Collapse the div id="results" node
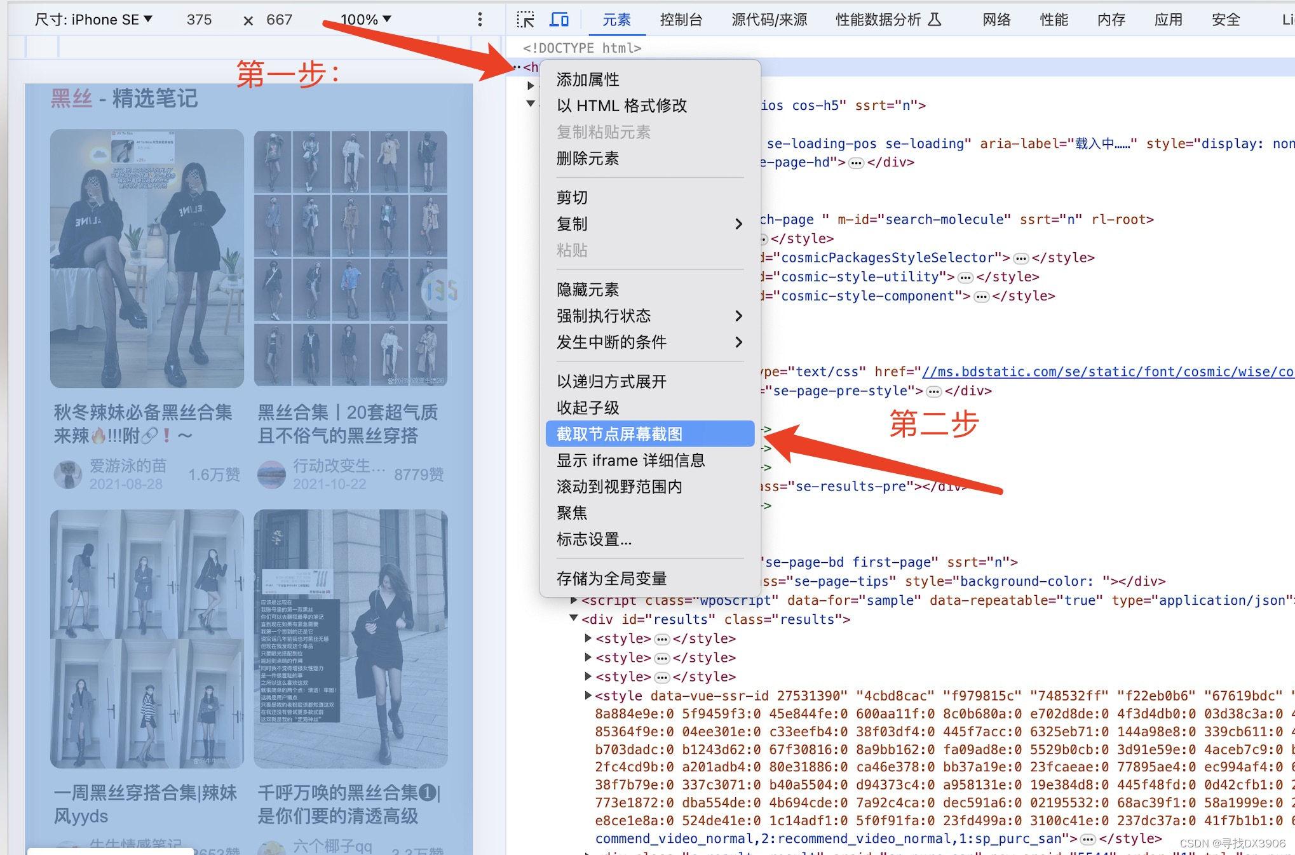The height and width of the screenshot is (855, 1295). (574, 618)
